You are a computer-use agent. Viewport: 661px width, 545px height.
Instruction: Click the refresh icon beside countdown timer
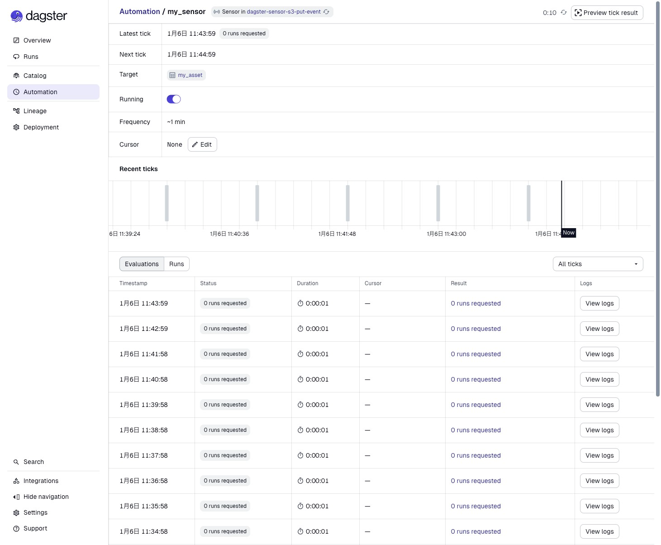pos(564,13)
